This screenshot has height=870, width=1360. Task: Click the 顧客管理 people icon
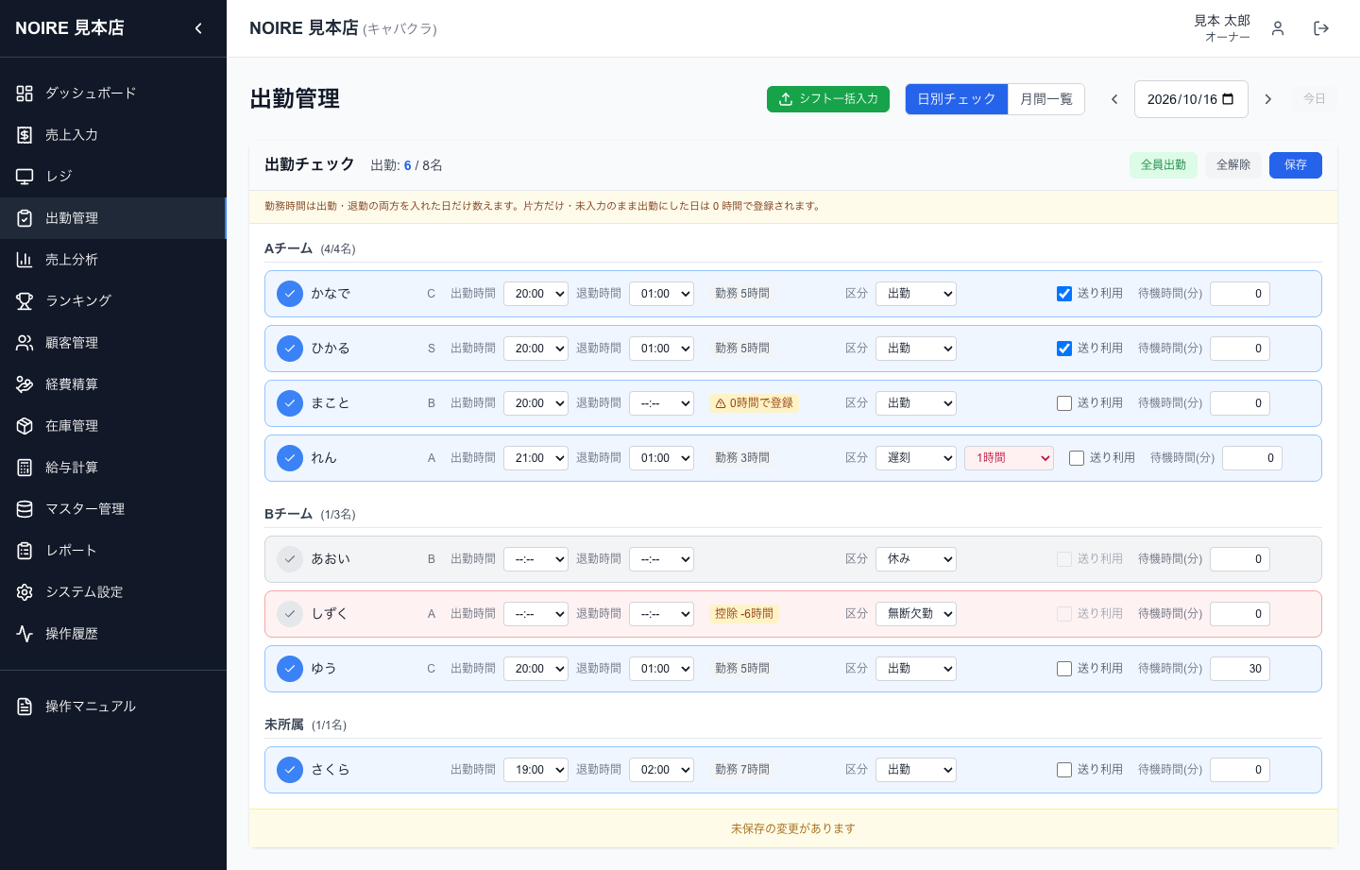point(25,343)
